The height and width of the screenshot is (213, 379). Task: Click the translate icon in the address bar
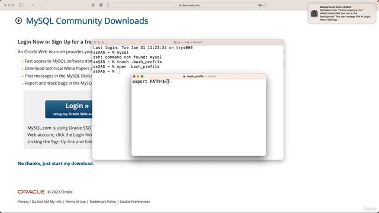pos(259,5)
